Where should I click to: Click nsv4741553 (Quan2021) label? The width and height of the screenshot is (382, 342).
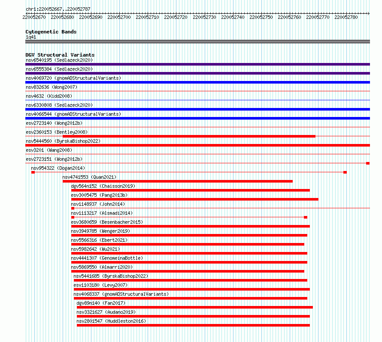89,177
